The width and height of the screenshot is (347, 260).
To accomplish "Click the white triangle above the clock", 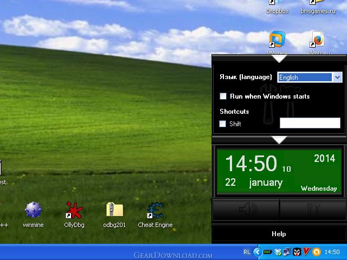I will click(x=279, y=140).
